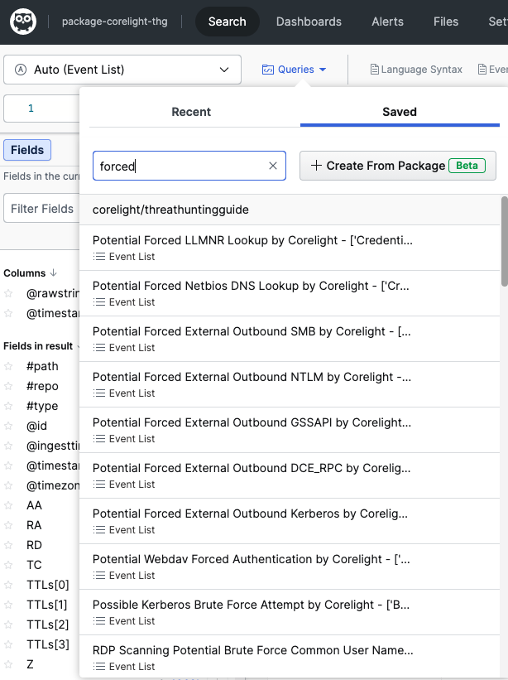
Task: Open Potential Forced External Outbound Kerberos query
Action: point(290,521)
